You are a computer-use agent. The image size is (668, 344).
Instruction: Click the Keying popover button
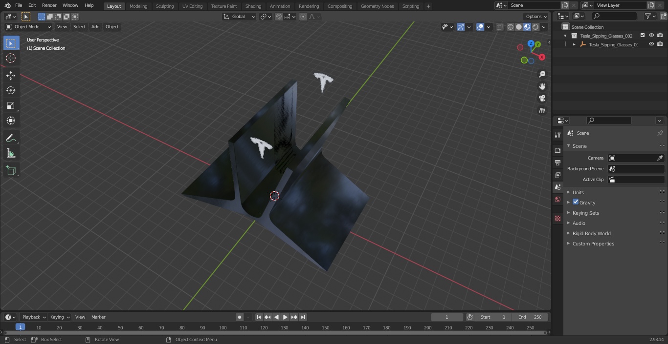click(60, 317)
